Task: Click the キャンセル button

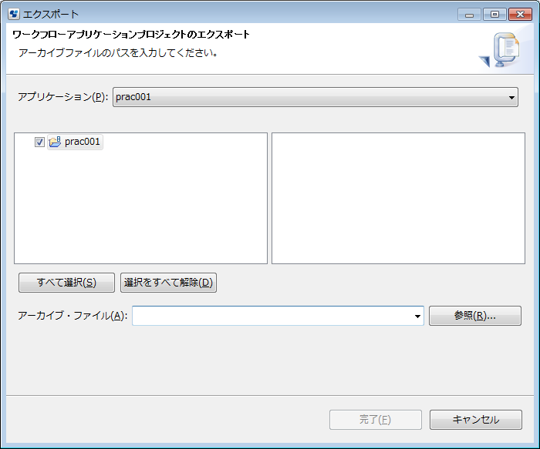Action: click(x=476, y=420)
